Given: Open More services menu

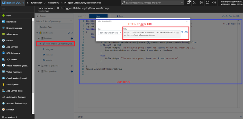Looking at the screenshot, I should point(10,117).
